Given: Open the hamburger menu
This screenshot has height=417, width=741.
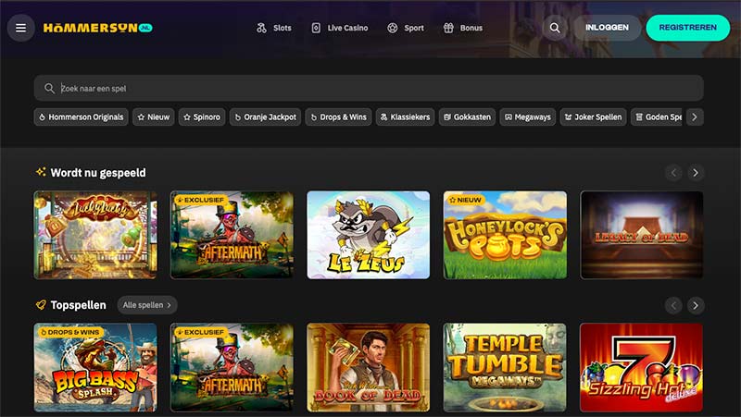Looking at the screenshot, I should click(20, 28).
